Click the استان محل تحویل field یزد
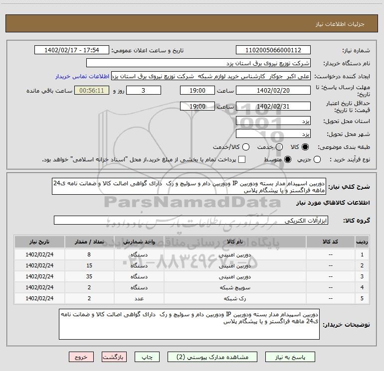Screen dimensions: 384x371 pyautogui.click(x=273, y=121)
